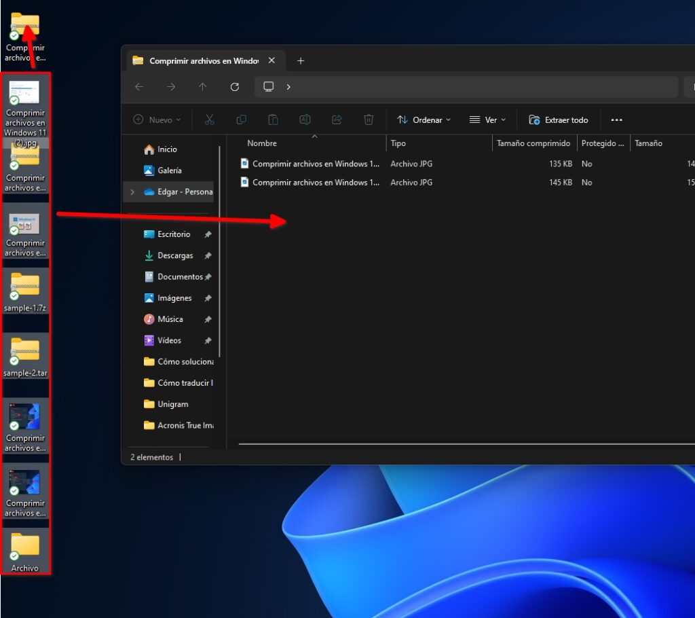Click the Delete trash icon
Viewport: 695px width, 618px height.
click(x=369, y=120)
